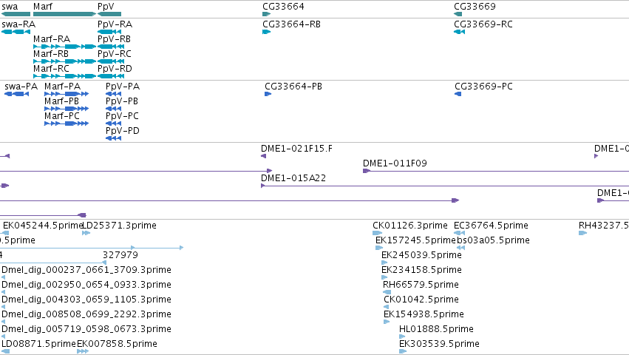Select Dmel_dig_004303_0659_1105.3prime
This screenshot has width=629, height=355.
pos(3,307)
